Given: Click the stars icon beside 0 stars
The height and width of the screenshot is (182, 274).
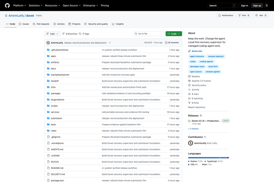Looking at the screenshot, I should [189, 94].
